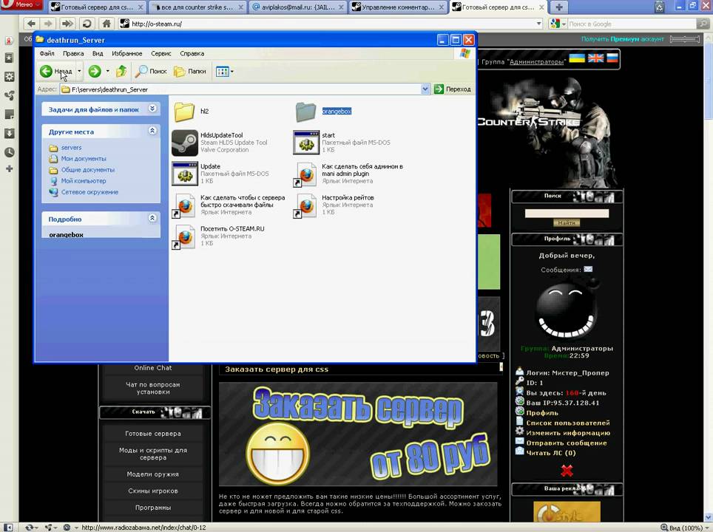Click the Заказать сервер banner image
713x532 pixels.
click(x=358, y=434)
